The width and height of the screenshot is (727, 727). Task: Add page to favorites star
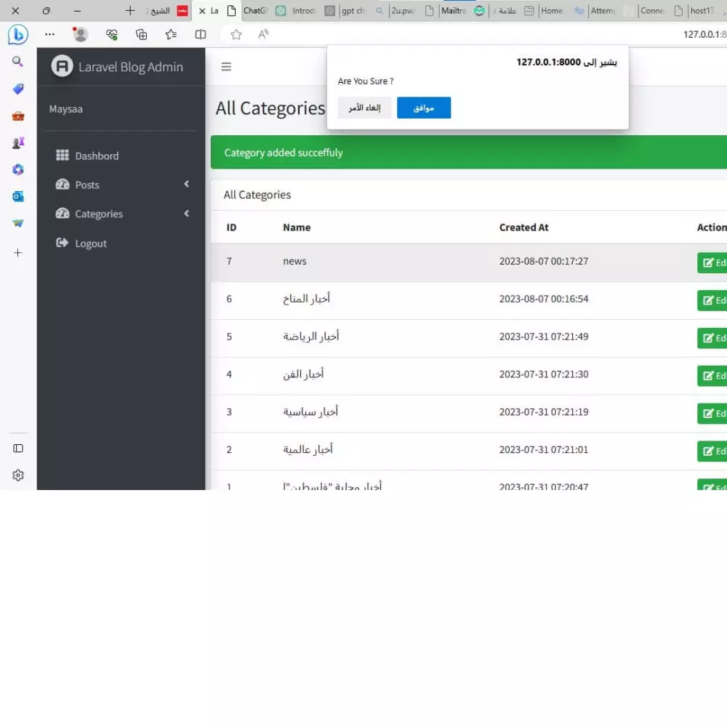[236, 34]
